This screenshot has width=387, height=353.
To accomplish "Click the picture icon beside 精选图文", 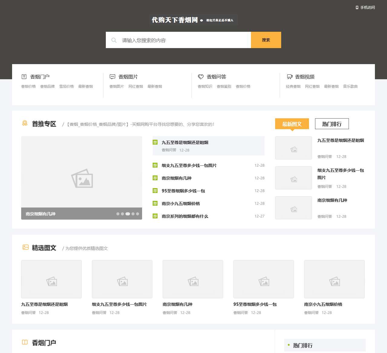I will point(25,247).
